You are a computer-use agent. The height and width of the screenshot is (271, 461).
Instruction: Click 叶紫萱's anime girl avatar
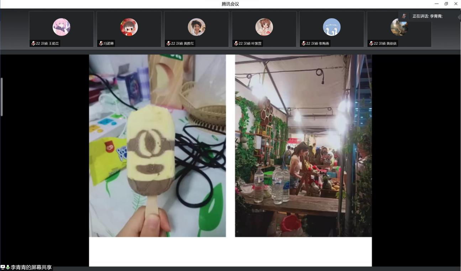click(264, 27)
